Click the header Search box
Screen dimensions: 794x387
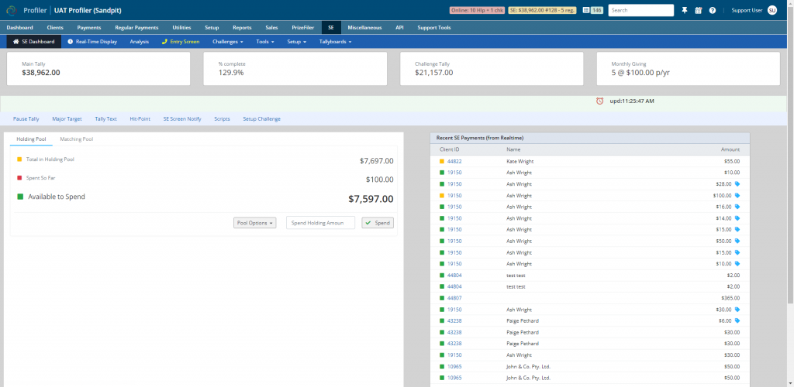coord(641,10)
